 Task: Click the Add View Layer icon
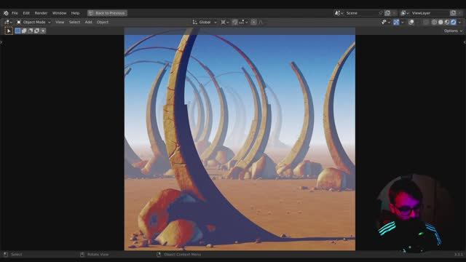coord(453,13)
